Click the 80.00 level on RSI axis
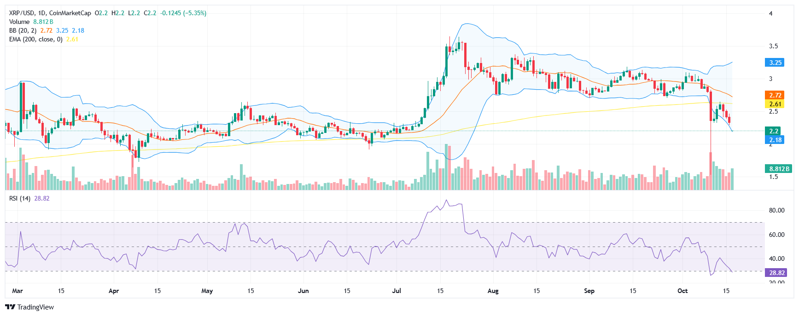799x316 pixels. tap(776, 210)
